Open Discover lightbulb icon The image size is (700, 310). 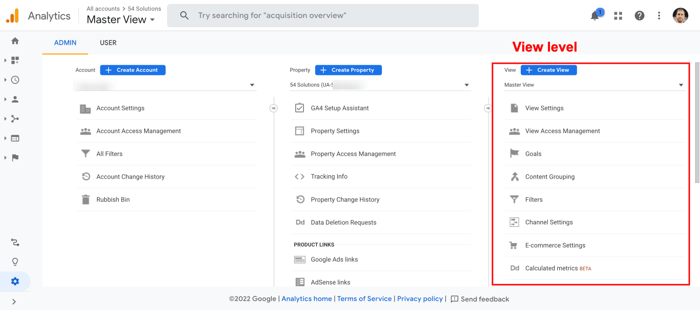click(15, 262)
